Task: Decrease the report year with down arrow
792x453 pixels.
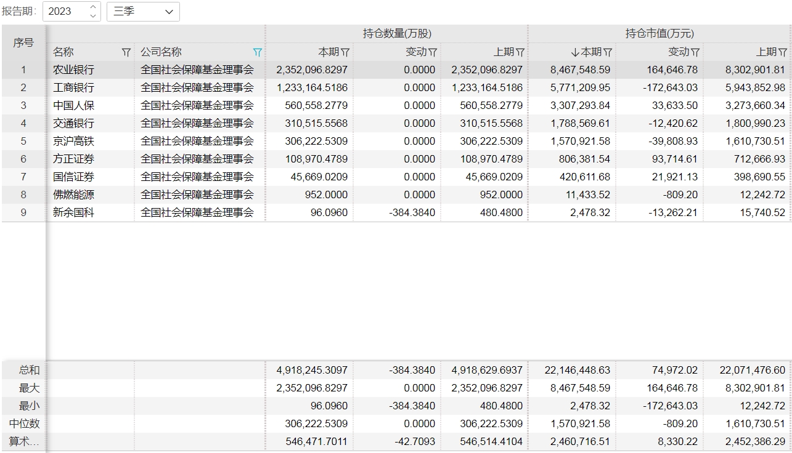Action: [93, 15]
